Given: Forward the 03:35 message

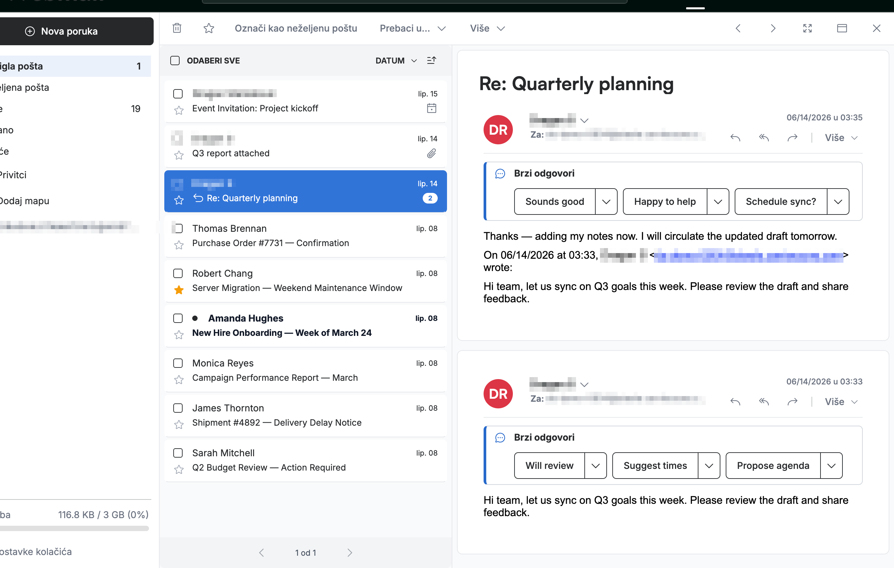Looking at the screenshot, I should click(793, 138).
